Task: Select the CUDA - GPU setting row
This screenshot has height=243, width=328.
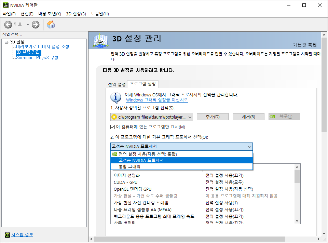Action: pyautogui.click(x=202, y=182)
